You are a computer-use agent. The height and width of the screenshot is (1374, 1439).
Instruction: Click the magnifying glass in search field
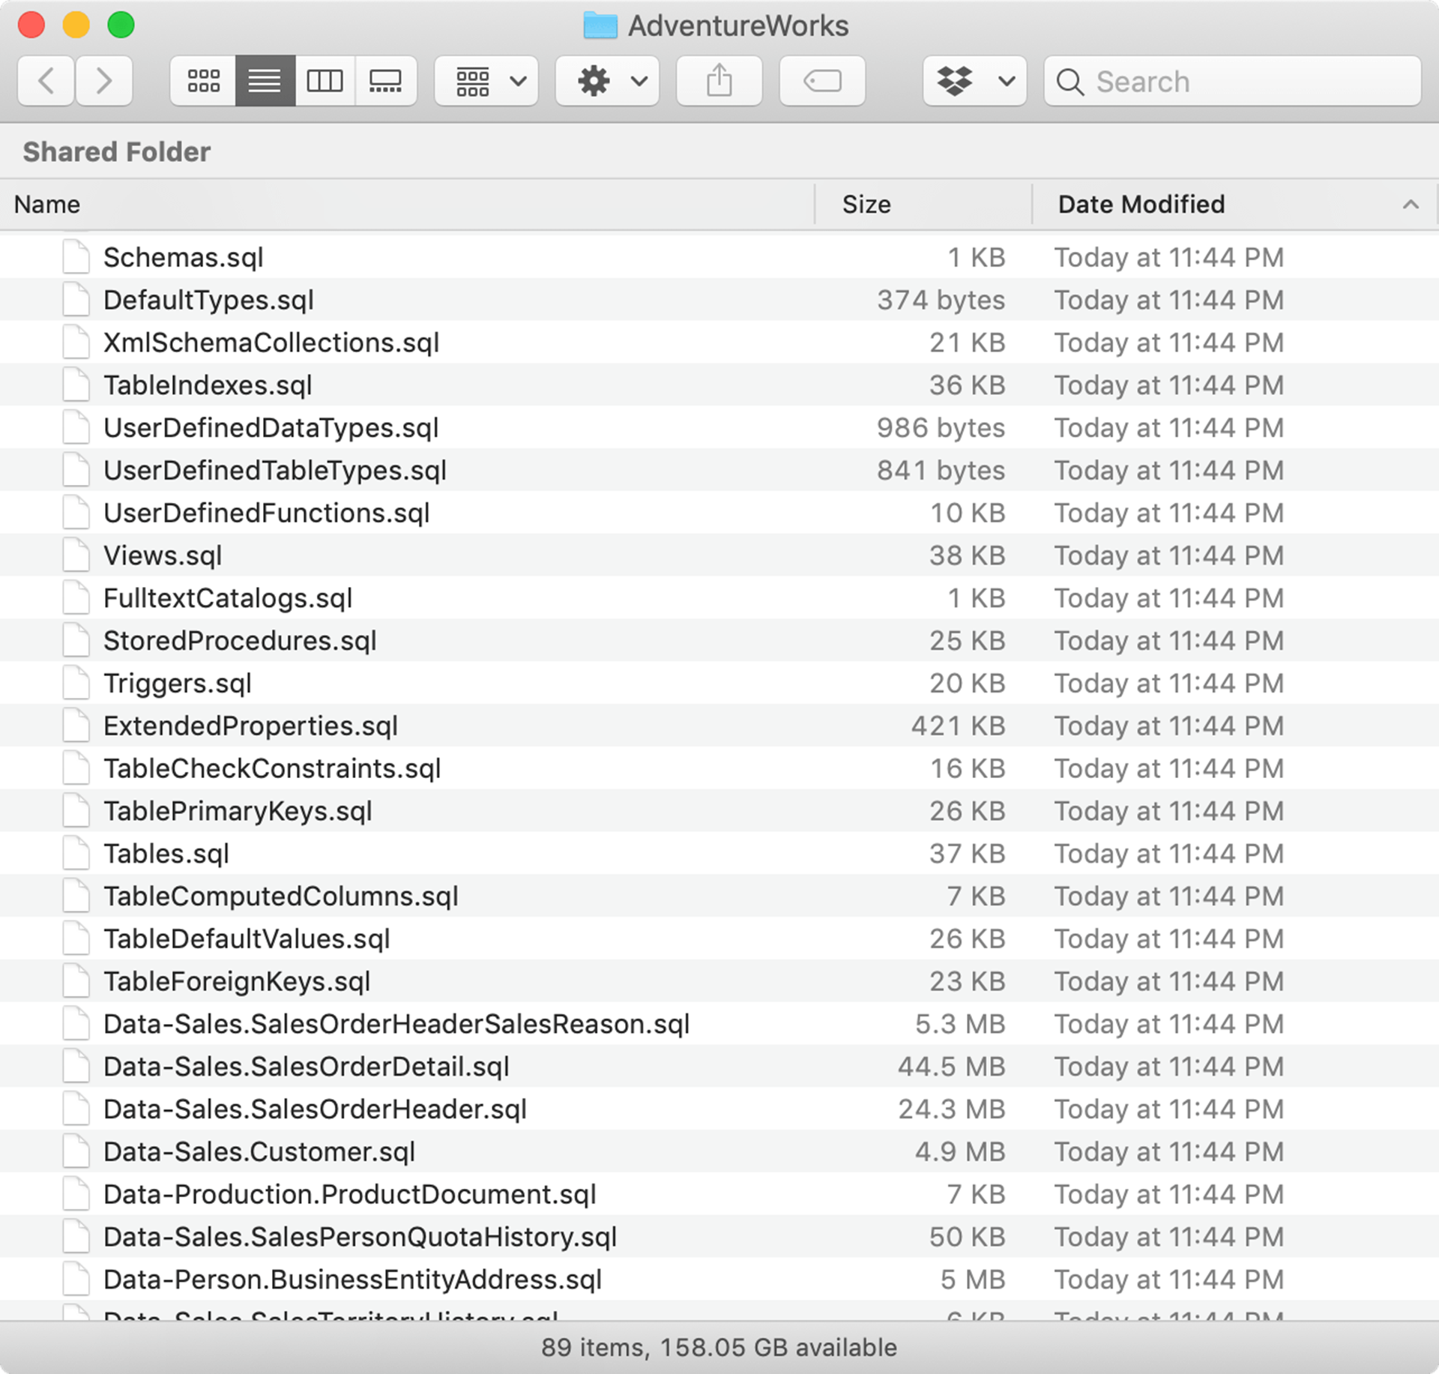point(1070,82)
